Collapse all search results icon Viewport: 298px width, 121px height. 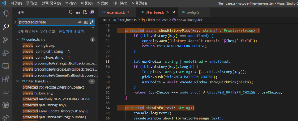(x=92, y=12)
